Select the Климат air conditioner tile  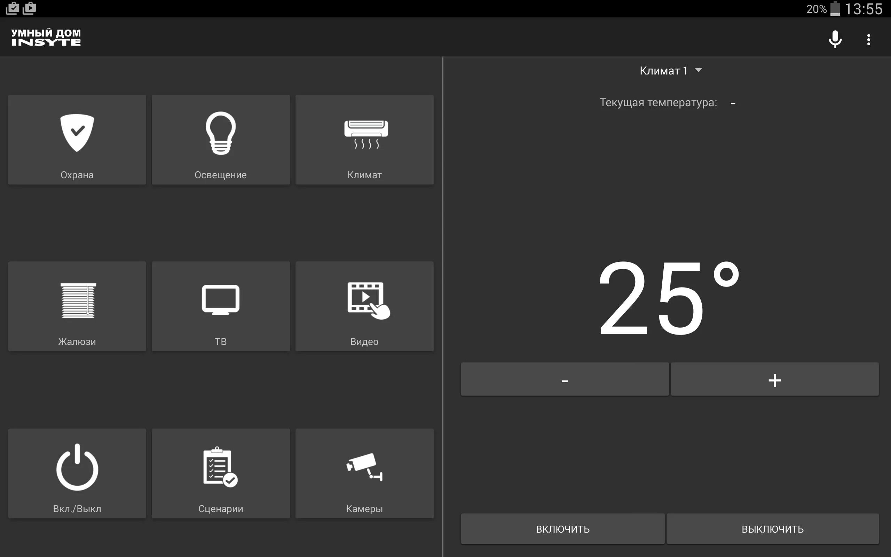point(364,140)
